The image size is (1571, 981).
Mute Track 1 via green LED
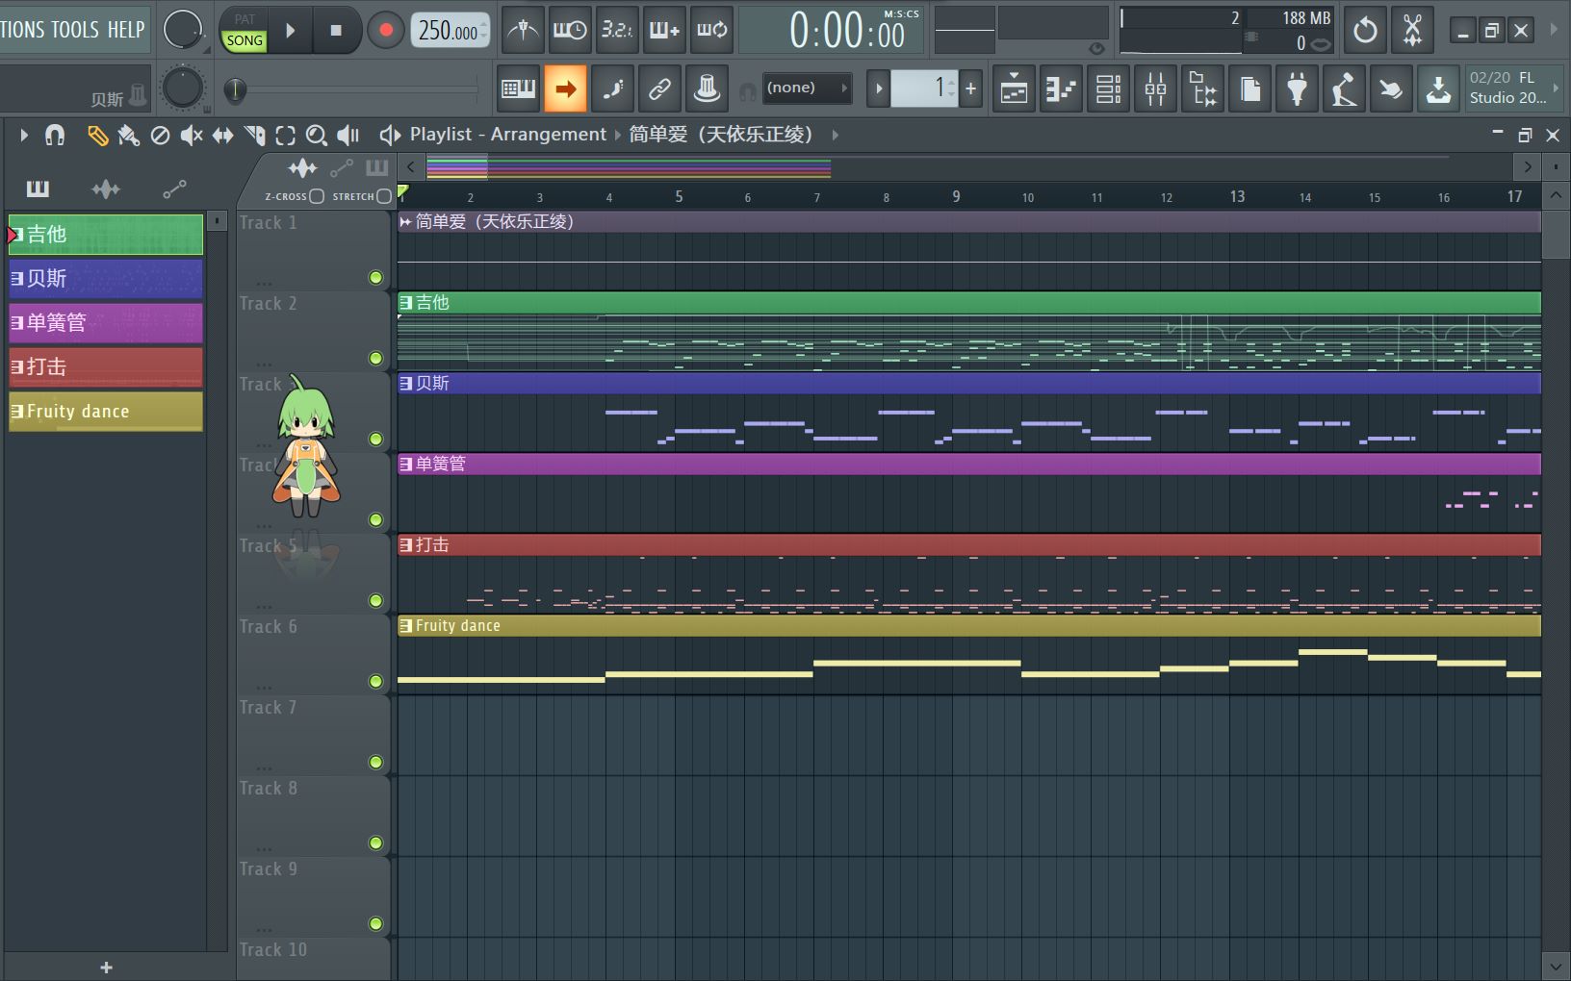(376, 278)
